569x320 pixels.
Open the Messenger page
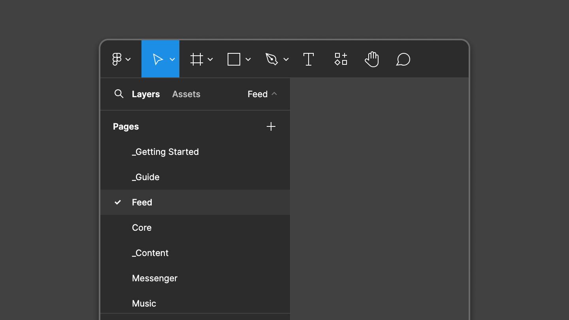[195, 278]
